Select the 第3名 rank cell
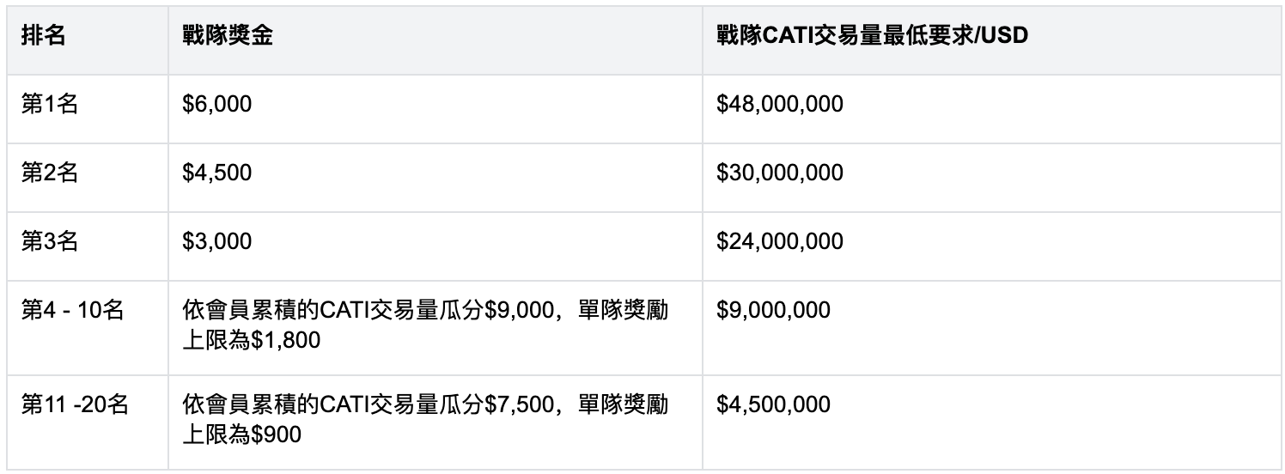1285x474 pixels. [49, 241]
